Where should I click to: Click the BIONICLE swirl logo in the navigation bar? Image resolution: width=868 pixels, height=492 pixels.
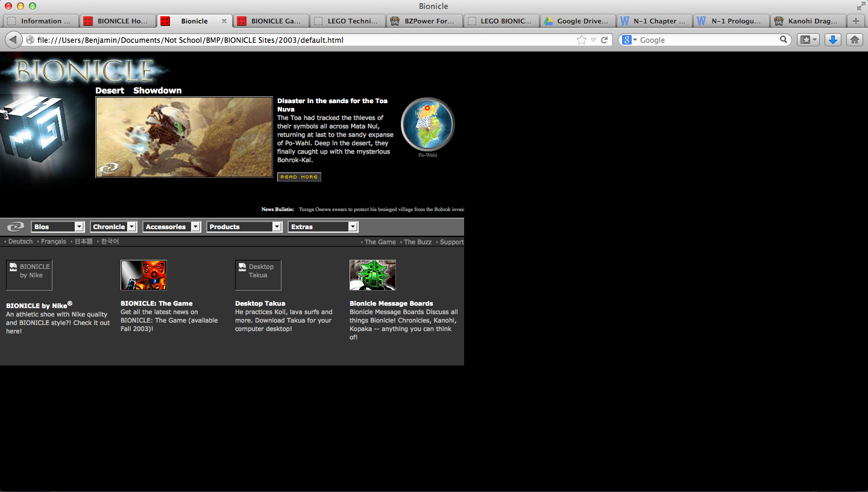click(14, 227)
